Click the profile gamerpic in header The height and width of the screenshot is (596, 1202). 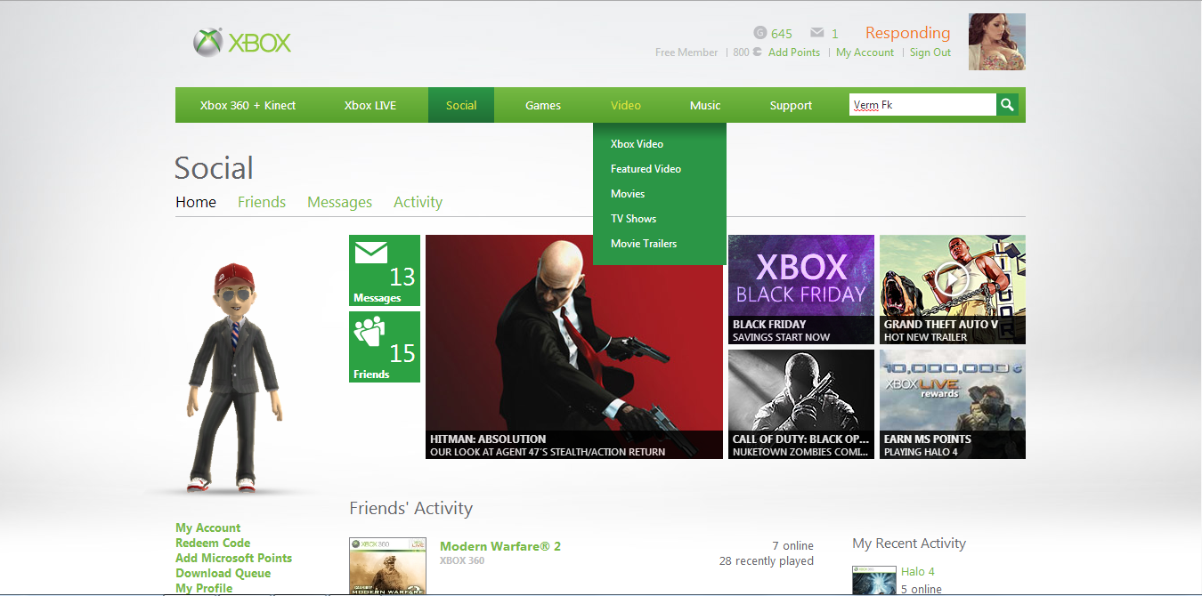tap(997, 42)
